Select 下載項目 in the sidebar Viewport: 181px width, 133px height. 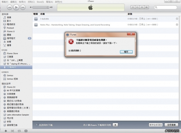tap(16, 67)
